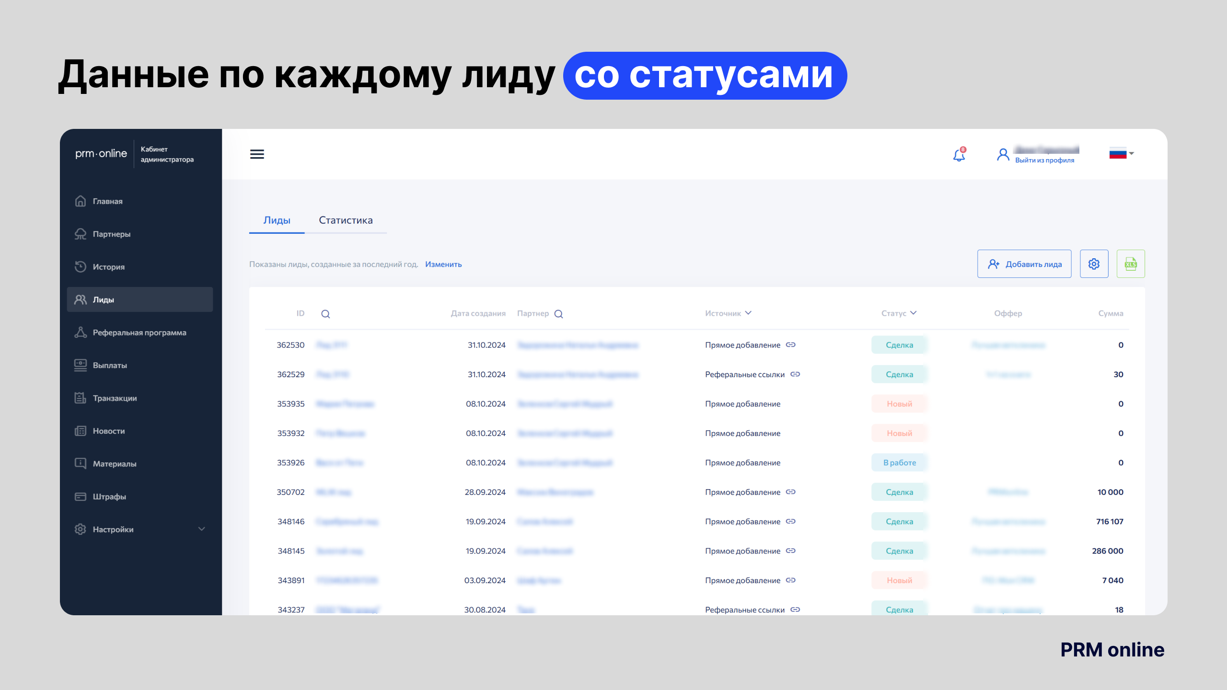Click the Штрафы card icon
Viewport: 1227px width, 690px height.
click(x=81, y=496)
